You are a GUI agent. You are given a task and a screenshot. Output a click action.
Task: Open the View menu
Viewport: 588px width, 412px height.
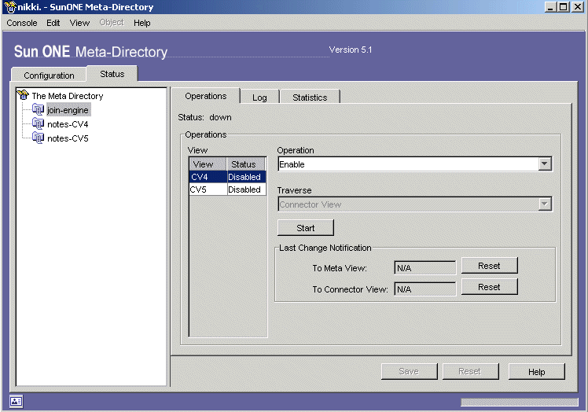point(79,23)
